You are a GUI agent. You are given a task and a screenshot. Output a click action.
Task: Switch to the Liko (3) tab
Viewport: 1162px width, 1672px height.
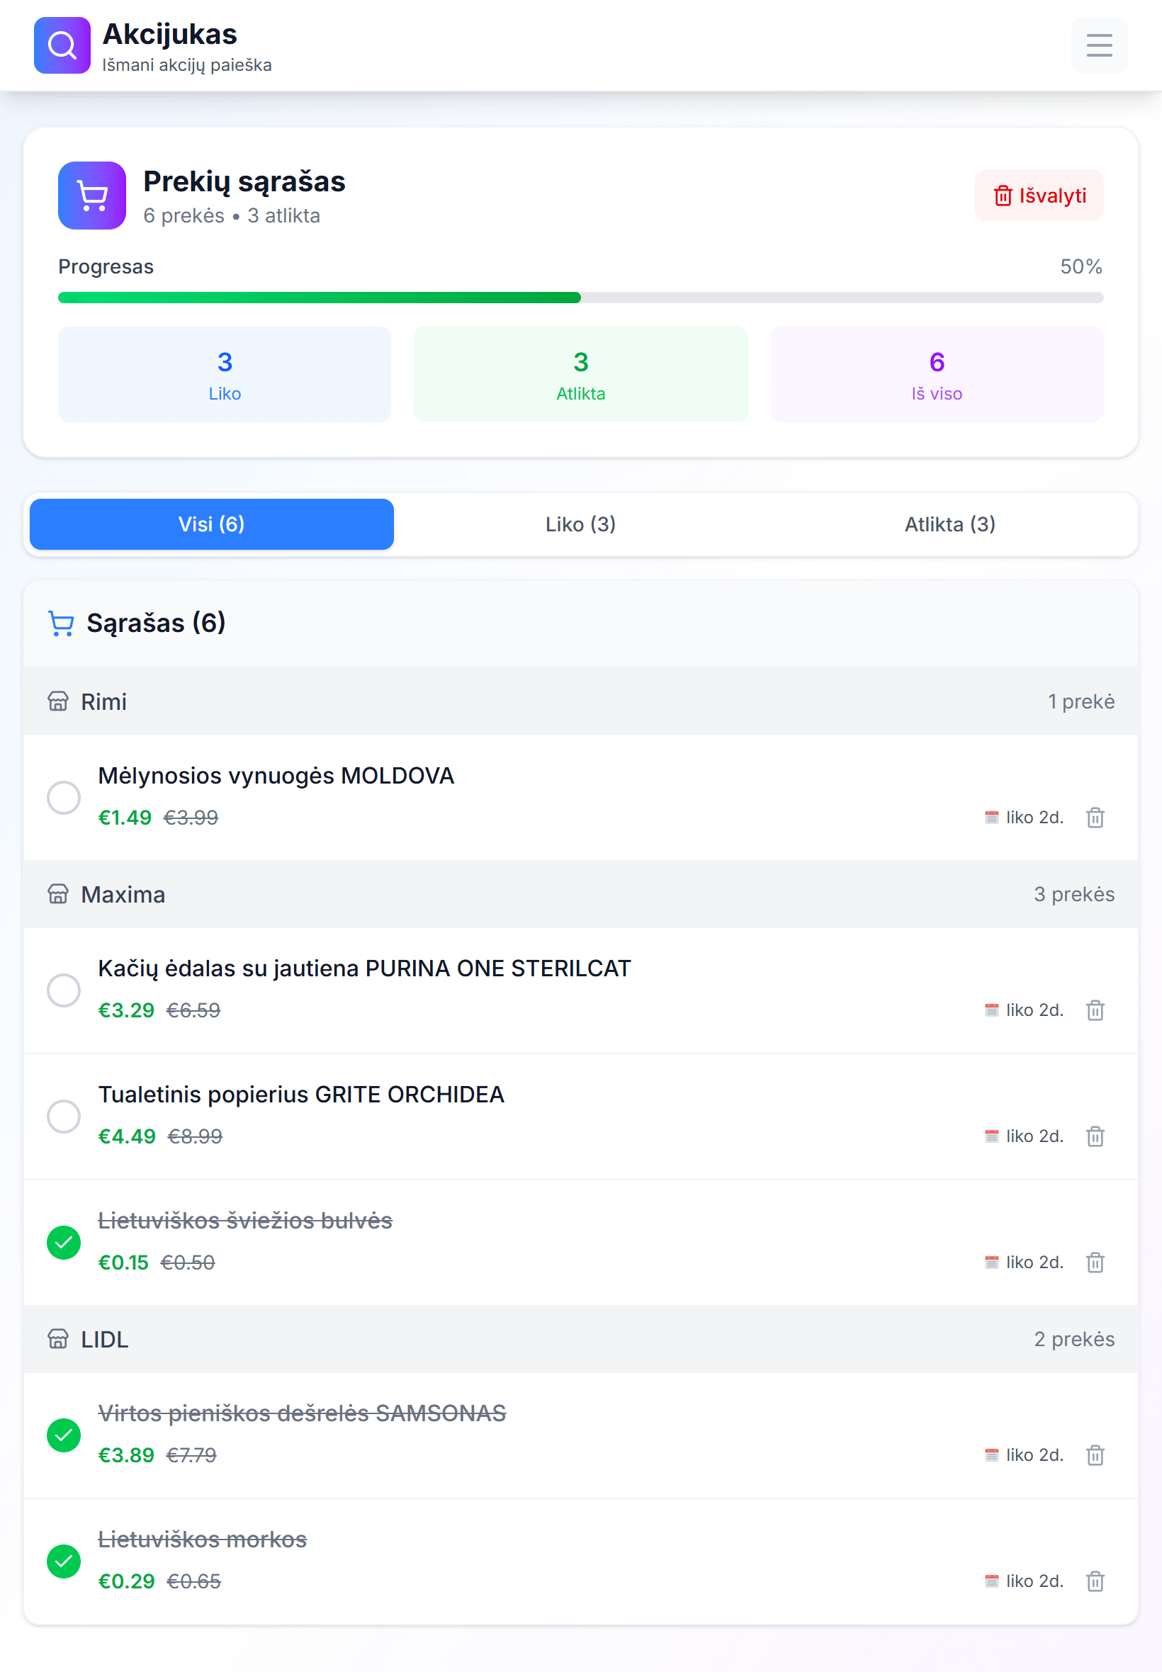click(x=580, y=524)
